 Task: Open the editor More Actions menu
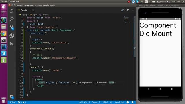[x=133, y=10]
